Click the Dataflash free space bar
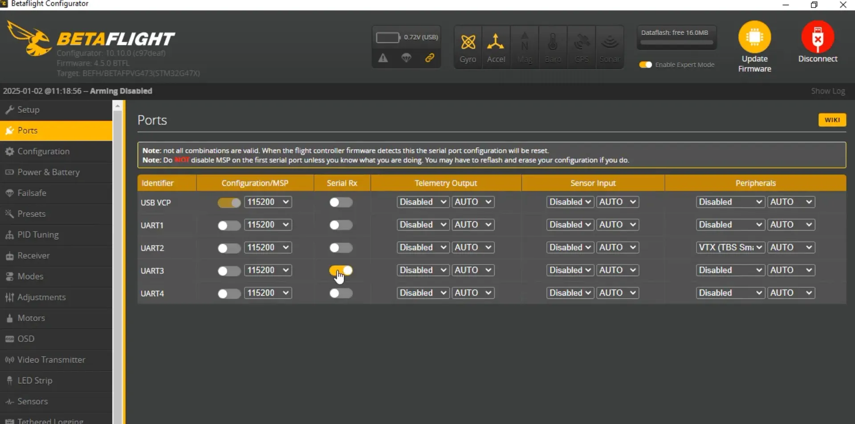 click(676, 43)
